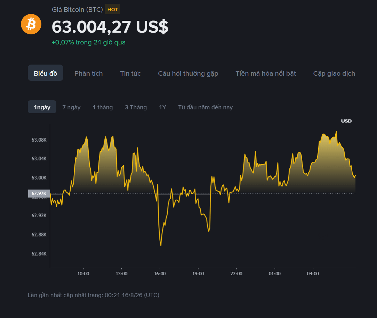Screen dimensions: 377x318
Task: Click the 63.08K y-axis label
Action: click(x=39, y=140)
